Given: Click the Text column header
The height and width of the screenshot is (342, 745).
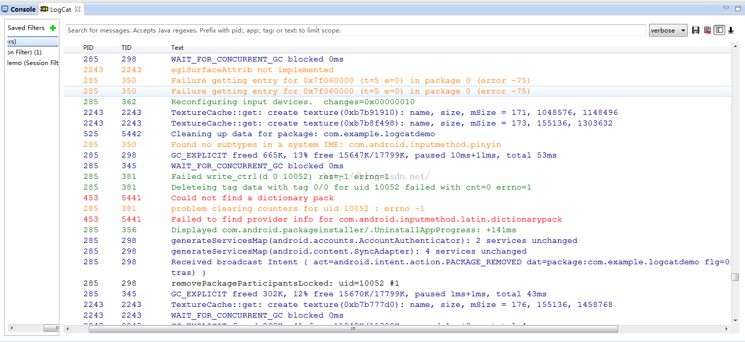Looking at the screenshot, I should pos(177,48).
